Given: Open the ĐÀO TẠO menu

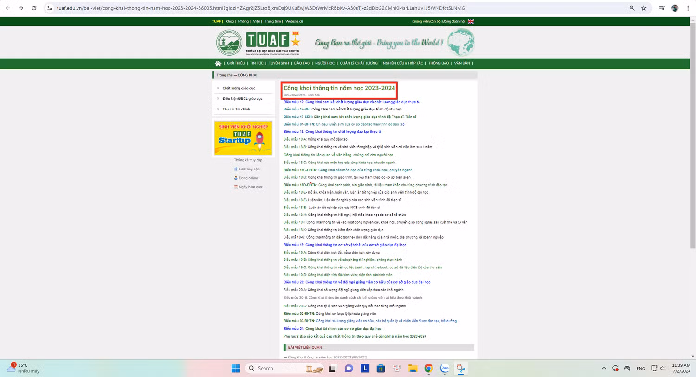Looking at the screenshot, I should coord(302,63).
